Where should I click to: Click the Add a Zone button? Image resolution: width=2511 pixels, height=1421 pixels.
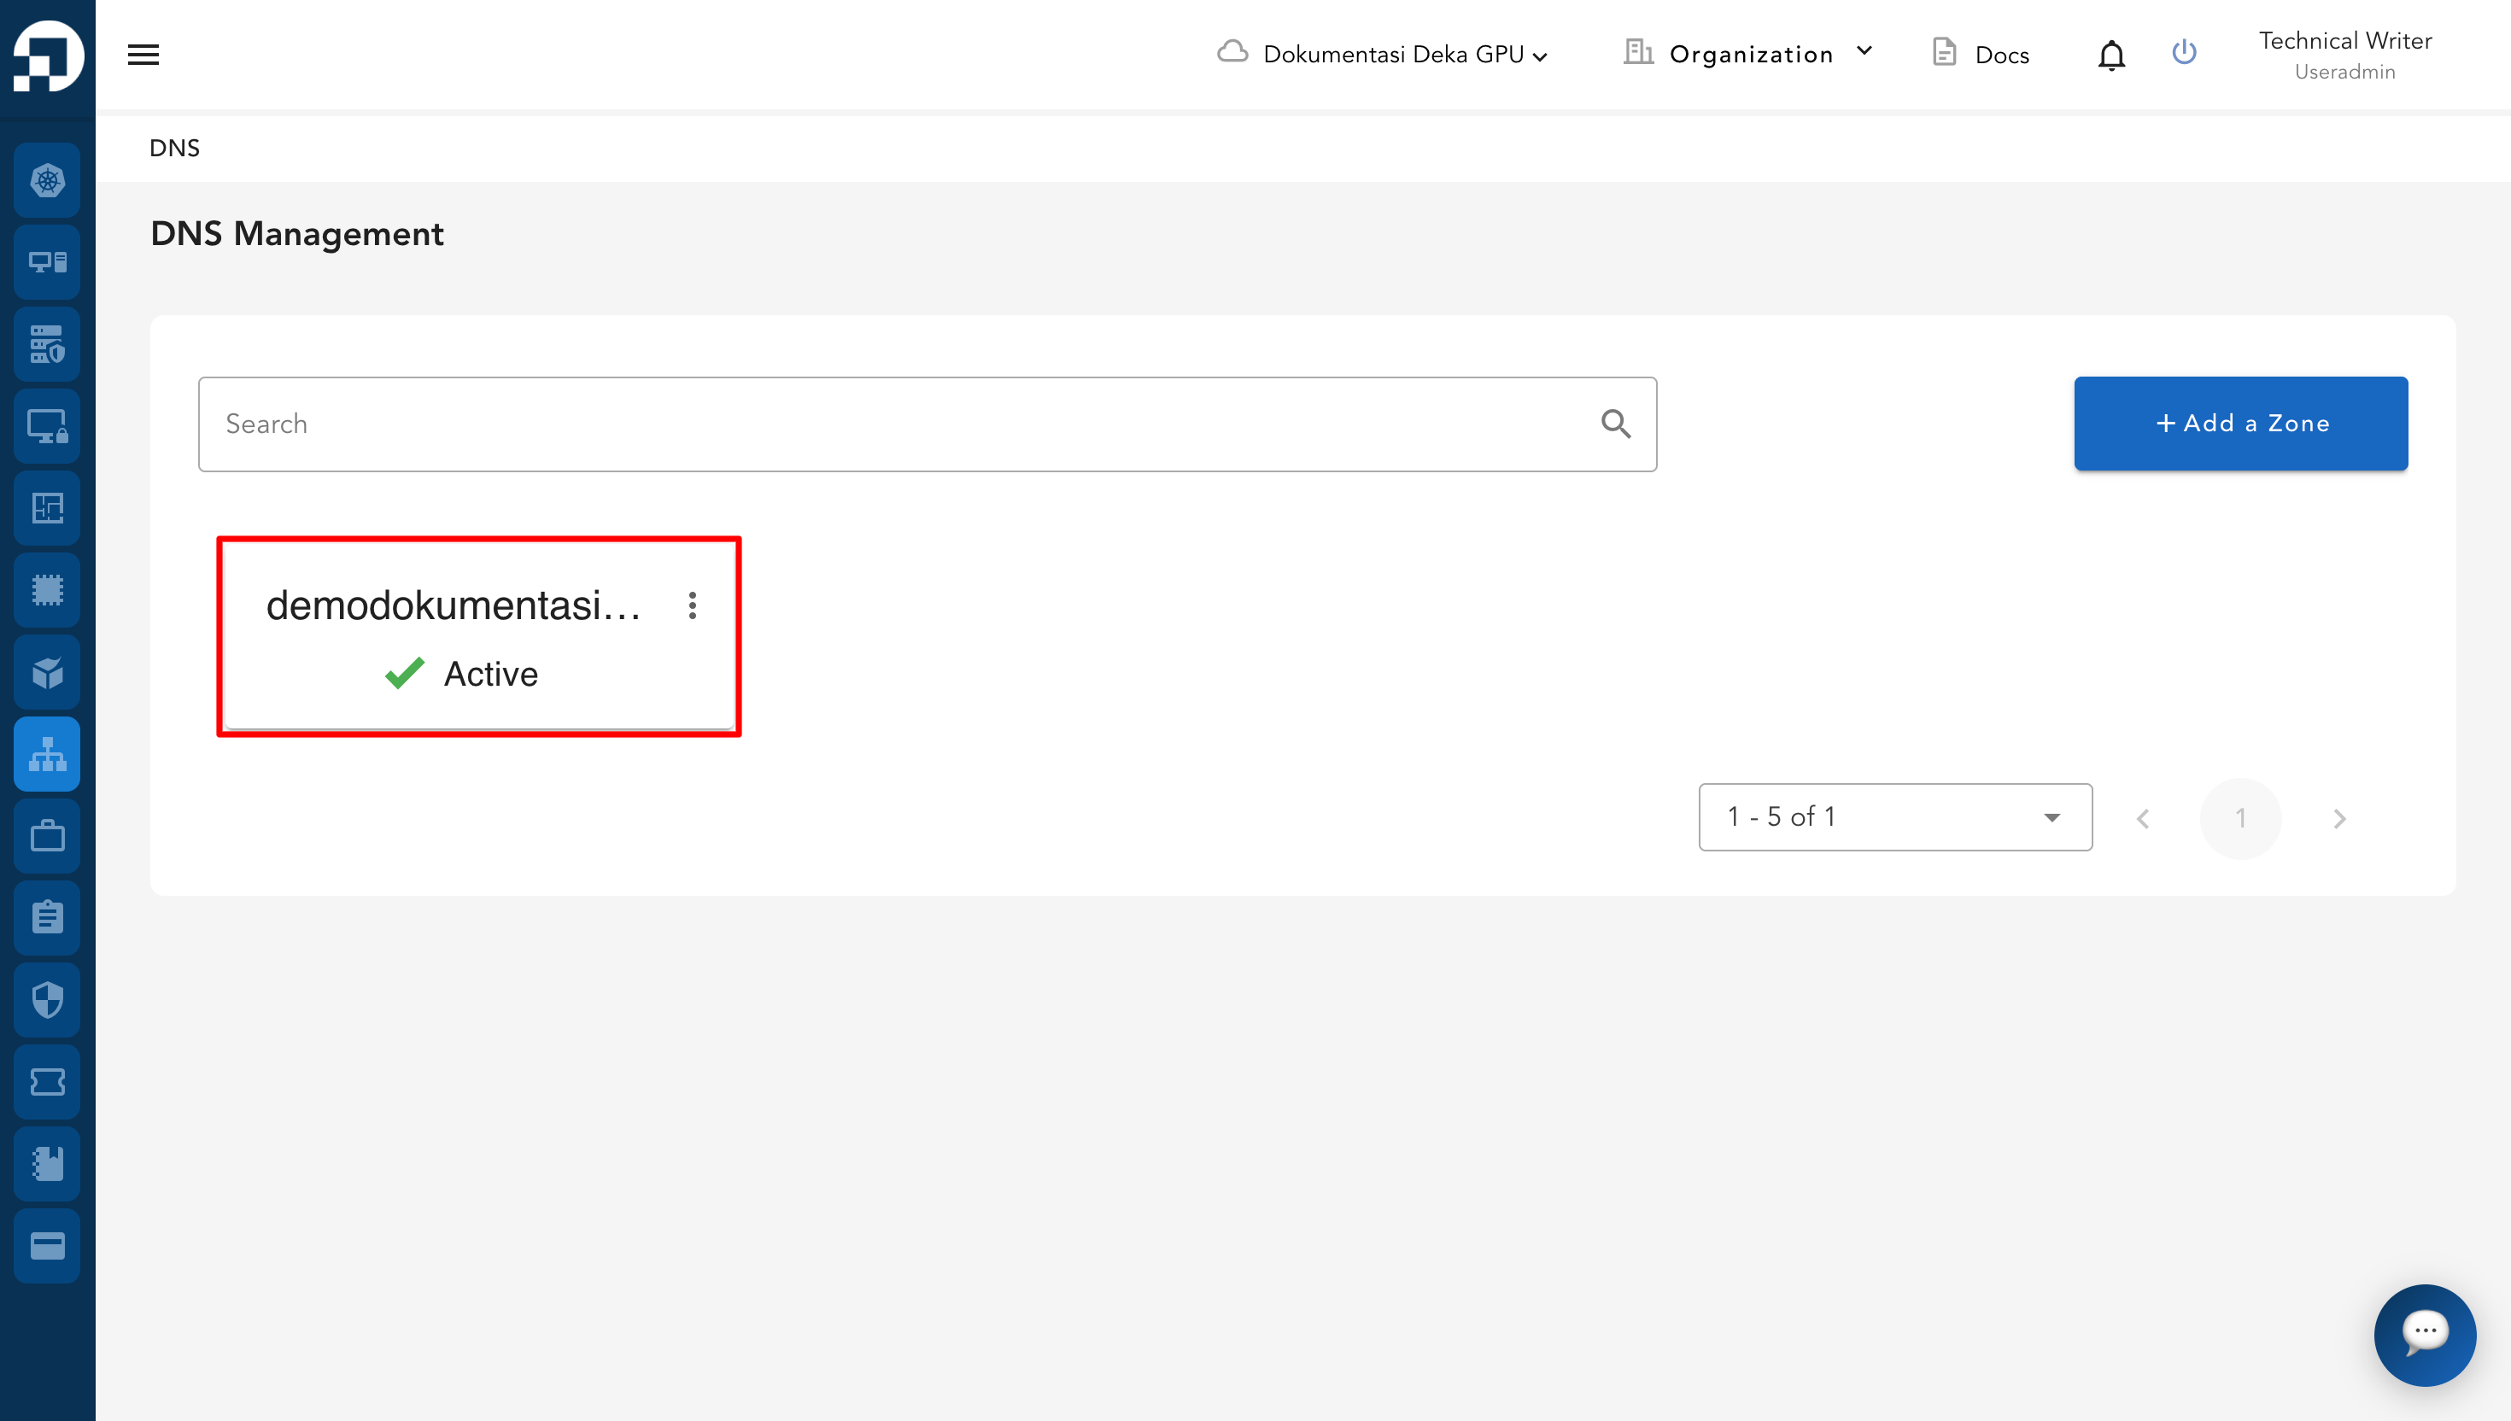(x=2239, y=424)
